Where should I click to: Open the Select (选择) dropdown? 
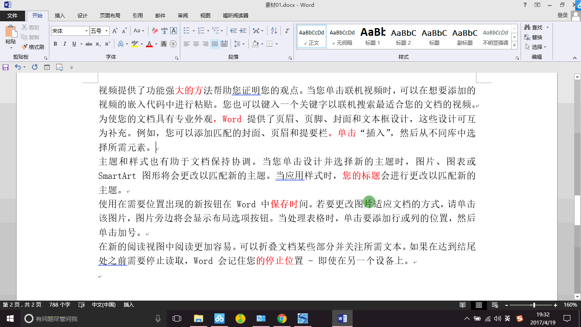click(x=535, y=47)
